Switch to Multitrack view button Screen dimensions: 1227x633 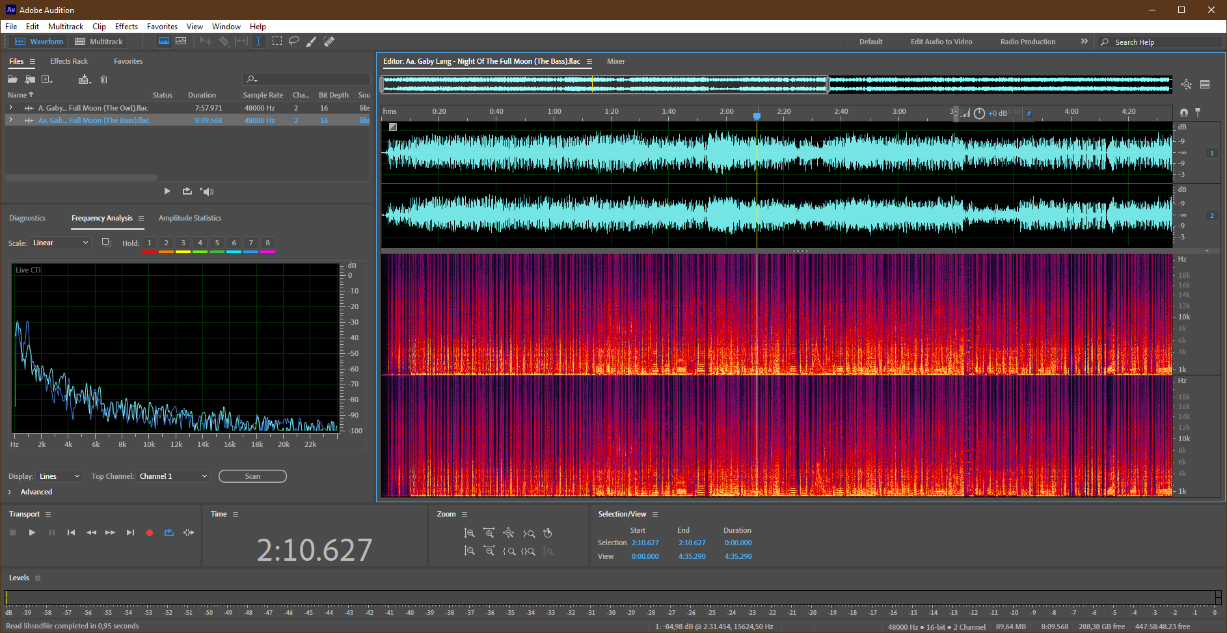tap(99, 41)
